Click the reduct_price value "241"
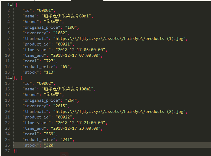The image size is (211, 156). click(x=66, y=139)
